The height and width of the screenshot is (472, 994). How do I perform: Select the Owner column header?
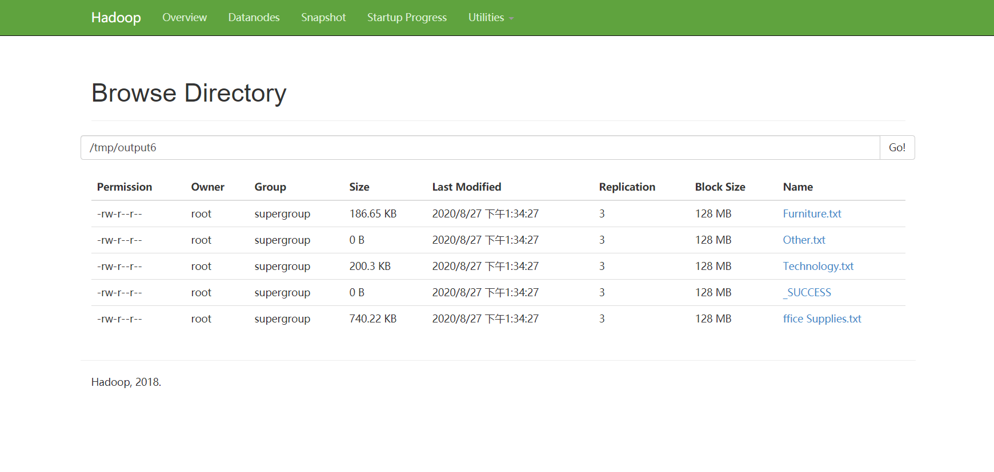tap(208, 187)
